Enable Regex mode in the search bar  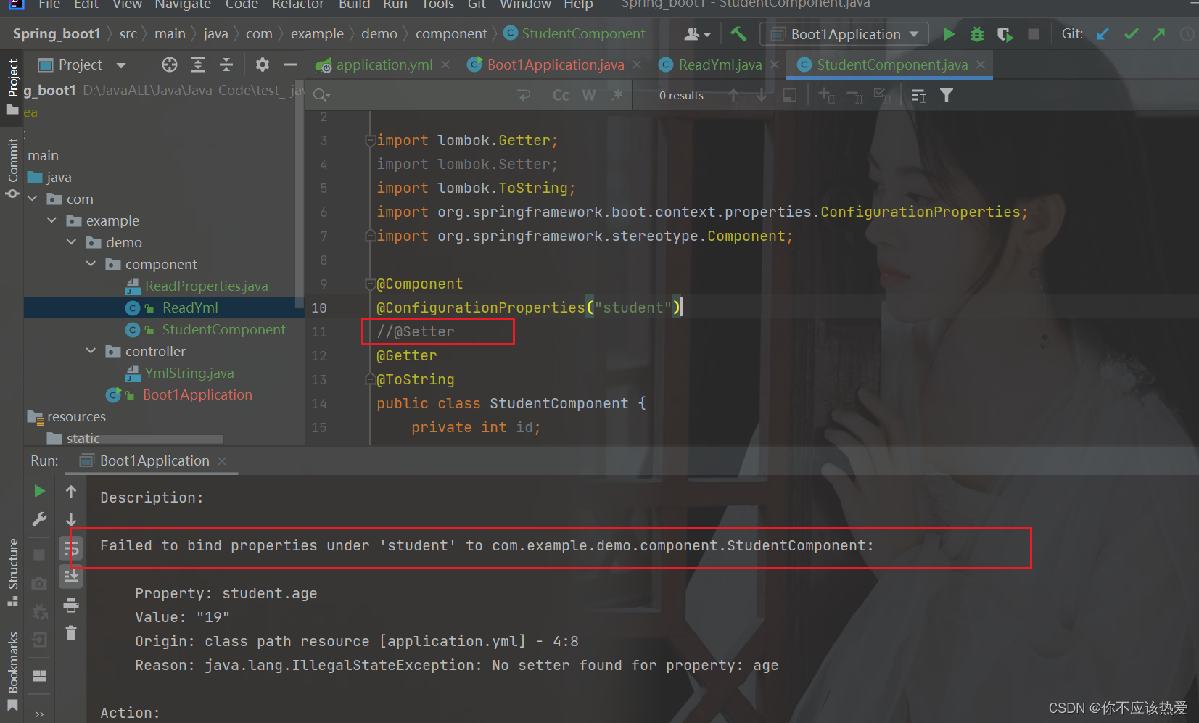pyautogui.click(x=618, y=94)
